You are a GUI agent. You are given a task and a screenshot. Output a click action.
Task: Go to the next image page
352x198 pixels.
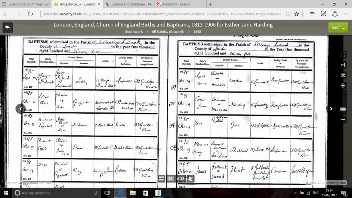tap(331, 109)
